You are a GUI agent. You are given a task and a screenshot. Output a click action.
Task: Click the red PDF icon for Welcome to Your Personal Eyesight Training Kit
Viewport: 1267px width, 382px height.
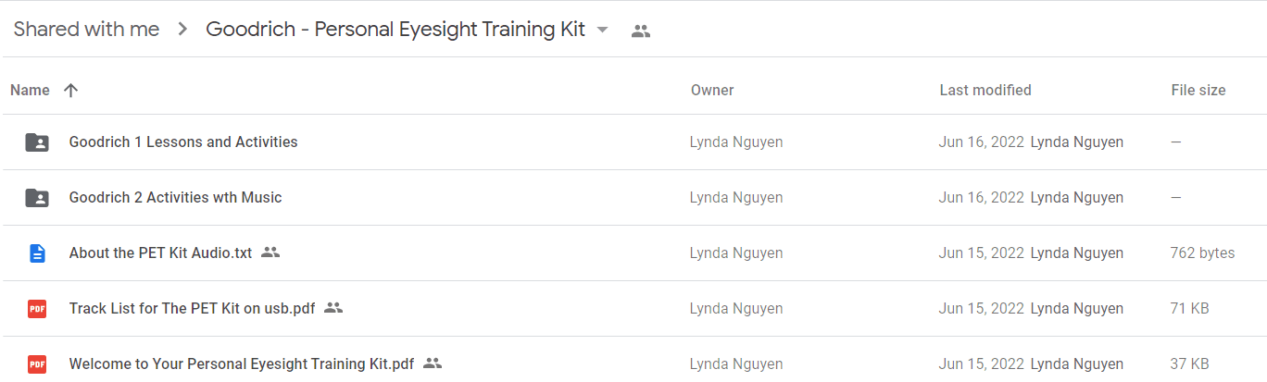click(x=37, y=364)
